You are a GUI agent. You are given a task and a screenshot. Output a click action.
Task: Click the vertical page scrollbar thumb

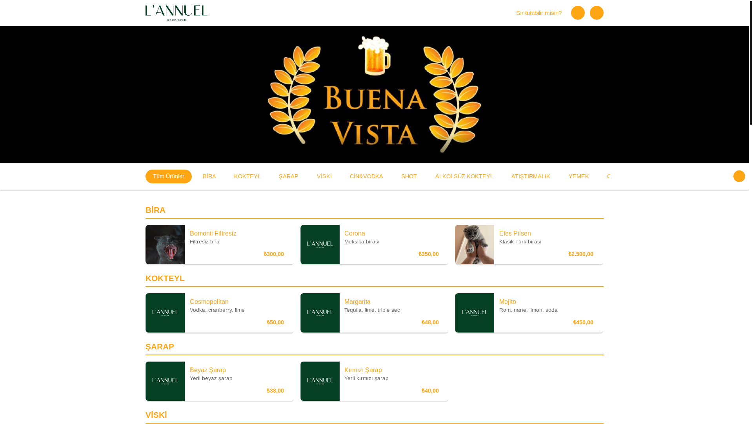[751, 63]
